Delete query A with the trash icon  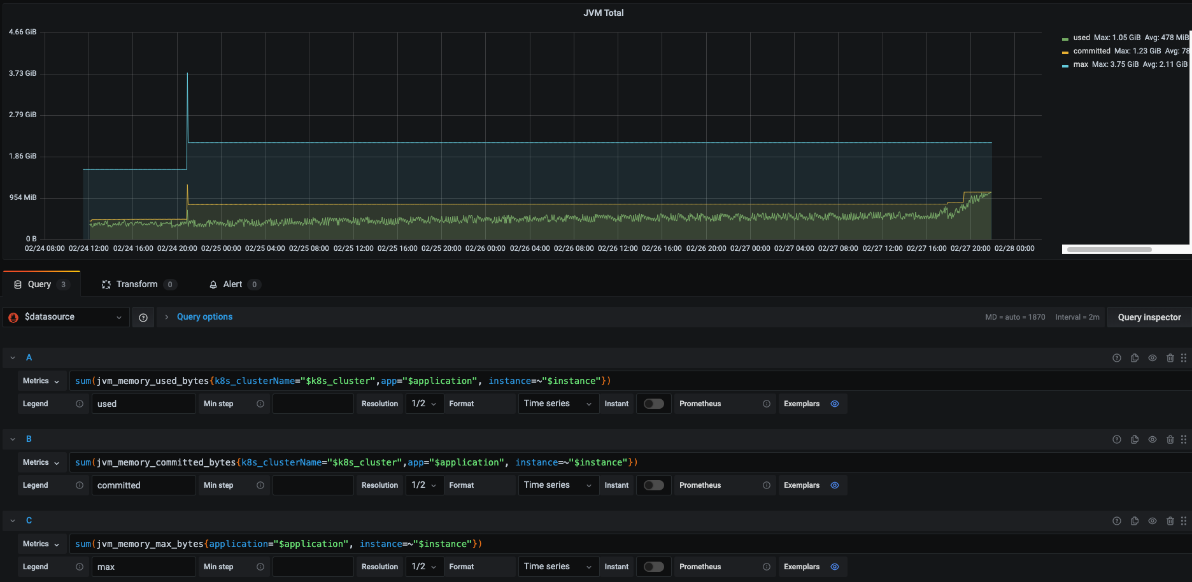(x=1170, y=358)
